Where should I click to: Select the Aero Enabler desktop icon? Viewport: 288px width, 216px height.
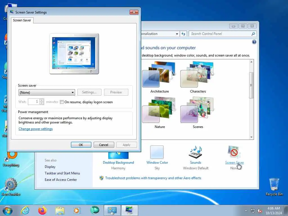pyautogui.click(x=11, y=186)
